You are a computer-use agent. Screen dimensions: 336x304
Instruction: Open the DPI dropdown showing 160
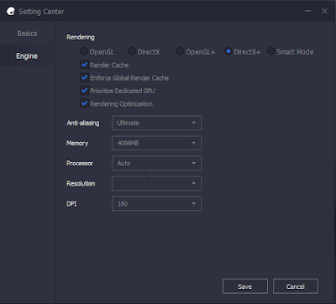coord(156,203)
